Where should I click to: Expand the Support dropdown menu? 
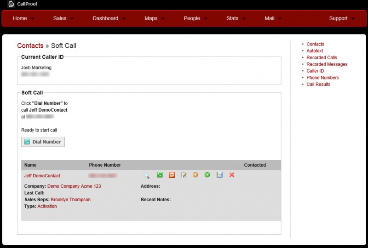click(342, 18)
